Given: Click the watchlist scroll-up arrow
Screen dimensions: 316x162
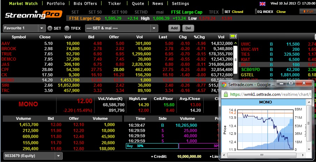Looking at the screenshot, I should tap(235, 43).
